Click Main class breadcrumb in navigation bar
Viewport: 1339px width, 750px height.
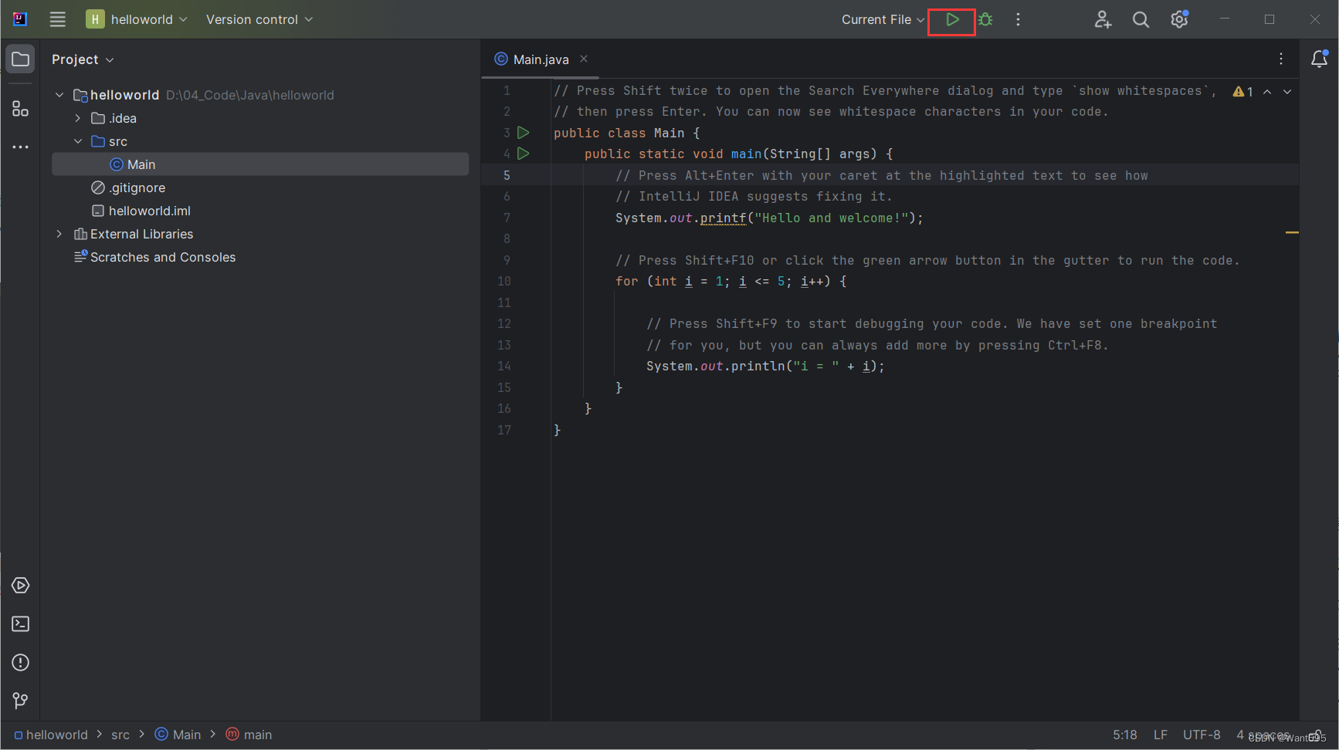pyautogui.click(x=178, y=735)
